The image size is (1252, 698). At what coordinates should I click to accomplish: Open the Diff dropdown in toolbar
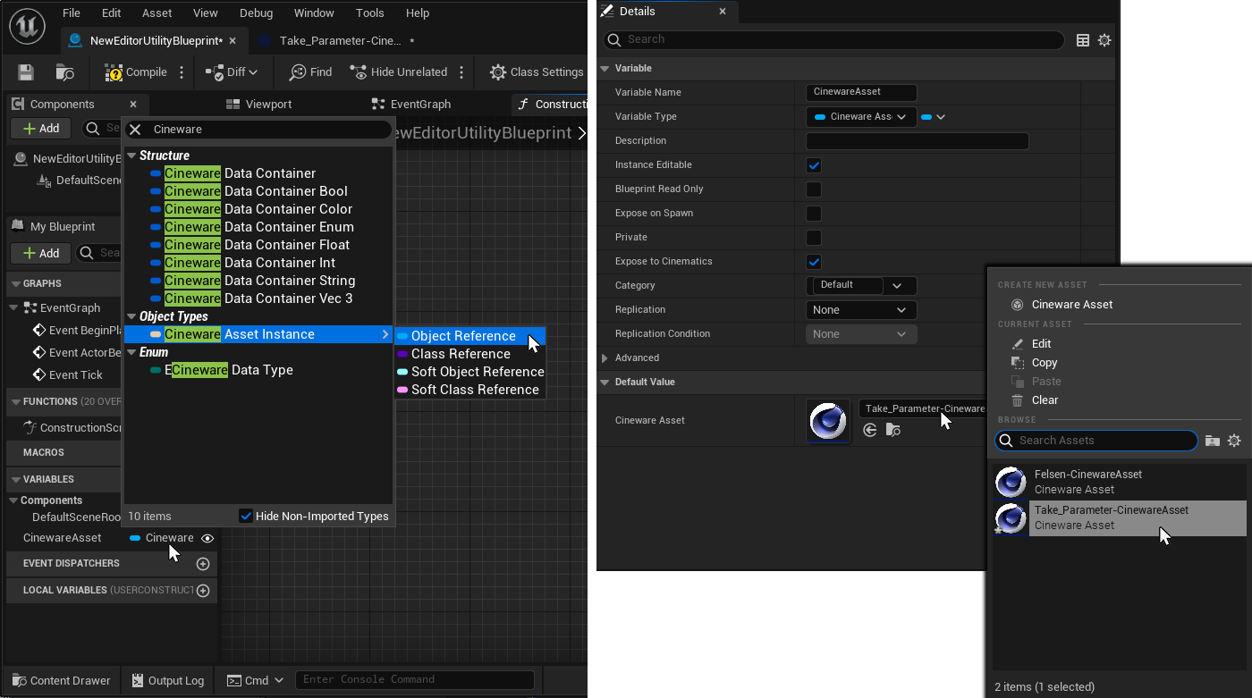(x=232, y=72)
